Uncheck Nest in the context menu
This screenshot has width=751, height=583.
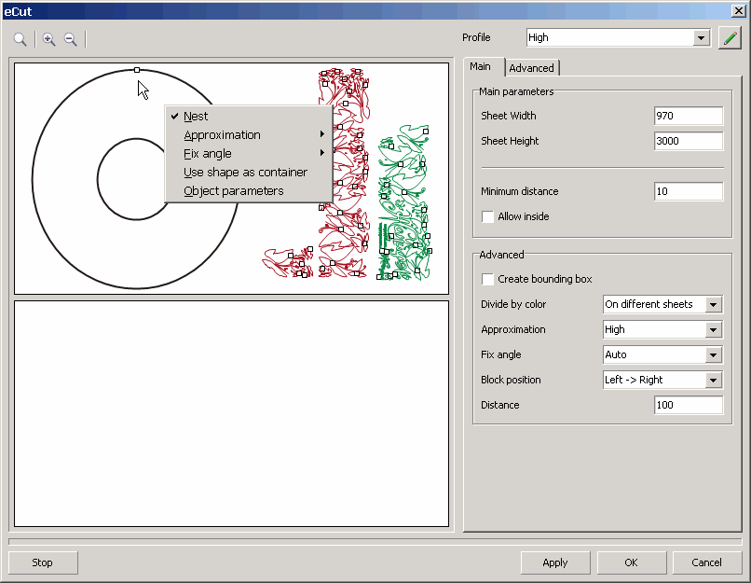[x=196, y=117]
